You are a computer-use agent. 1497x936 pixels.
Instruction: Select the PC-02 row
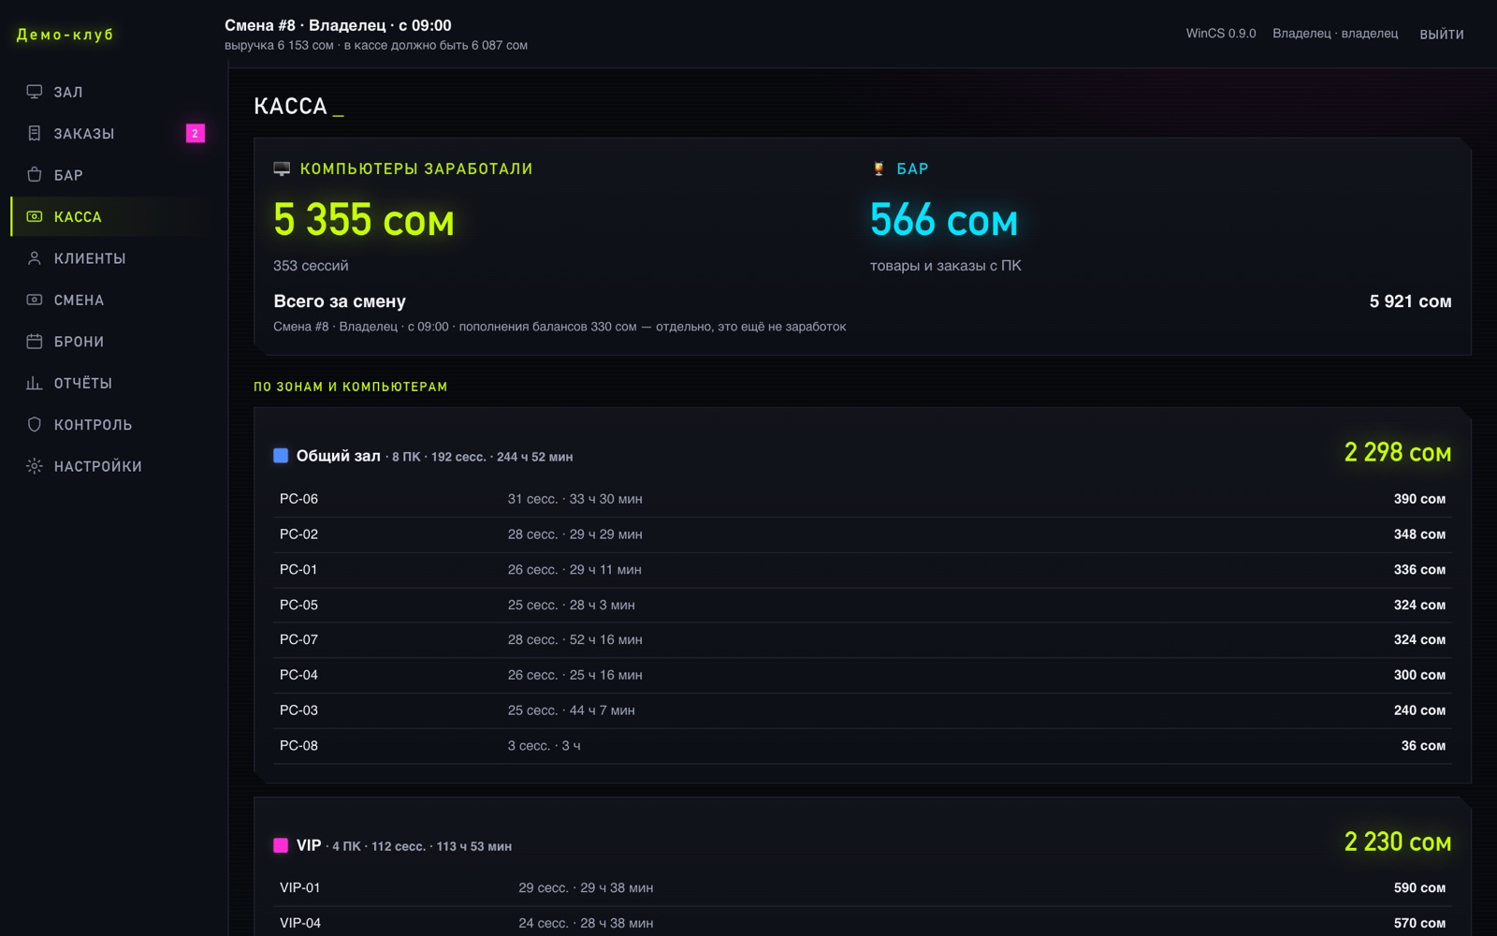[x=862, y=534]
